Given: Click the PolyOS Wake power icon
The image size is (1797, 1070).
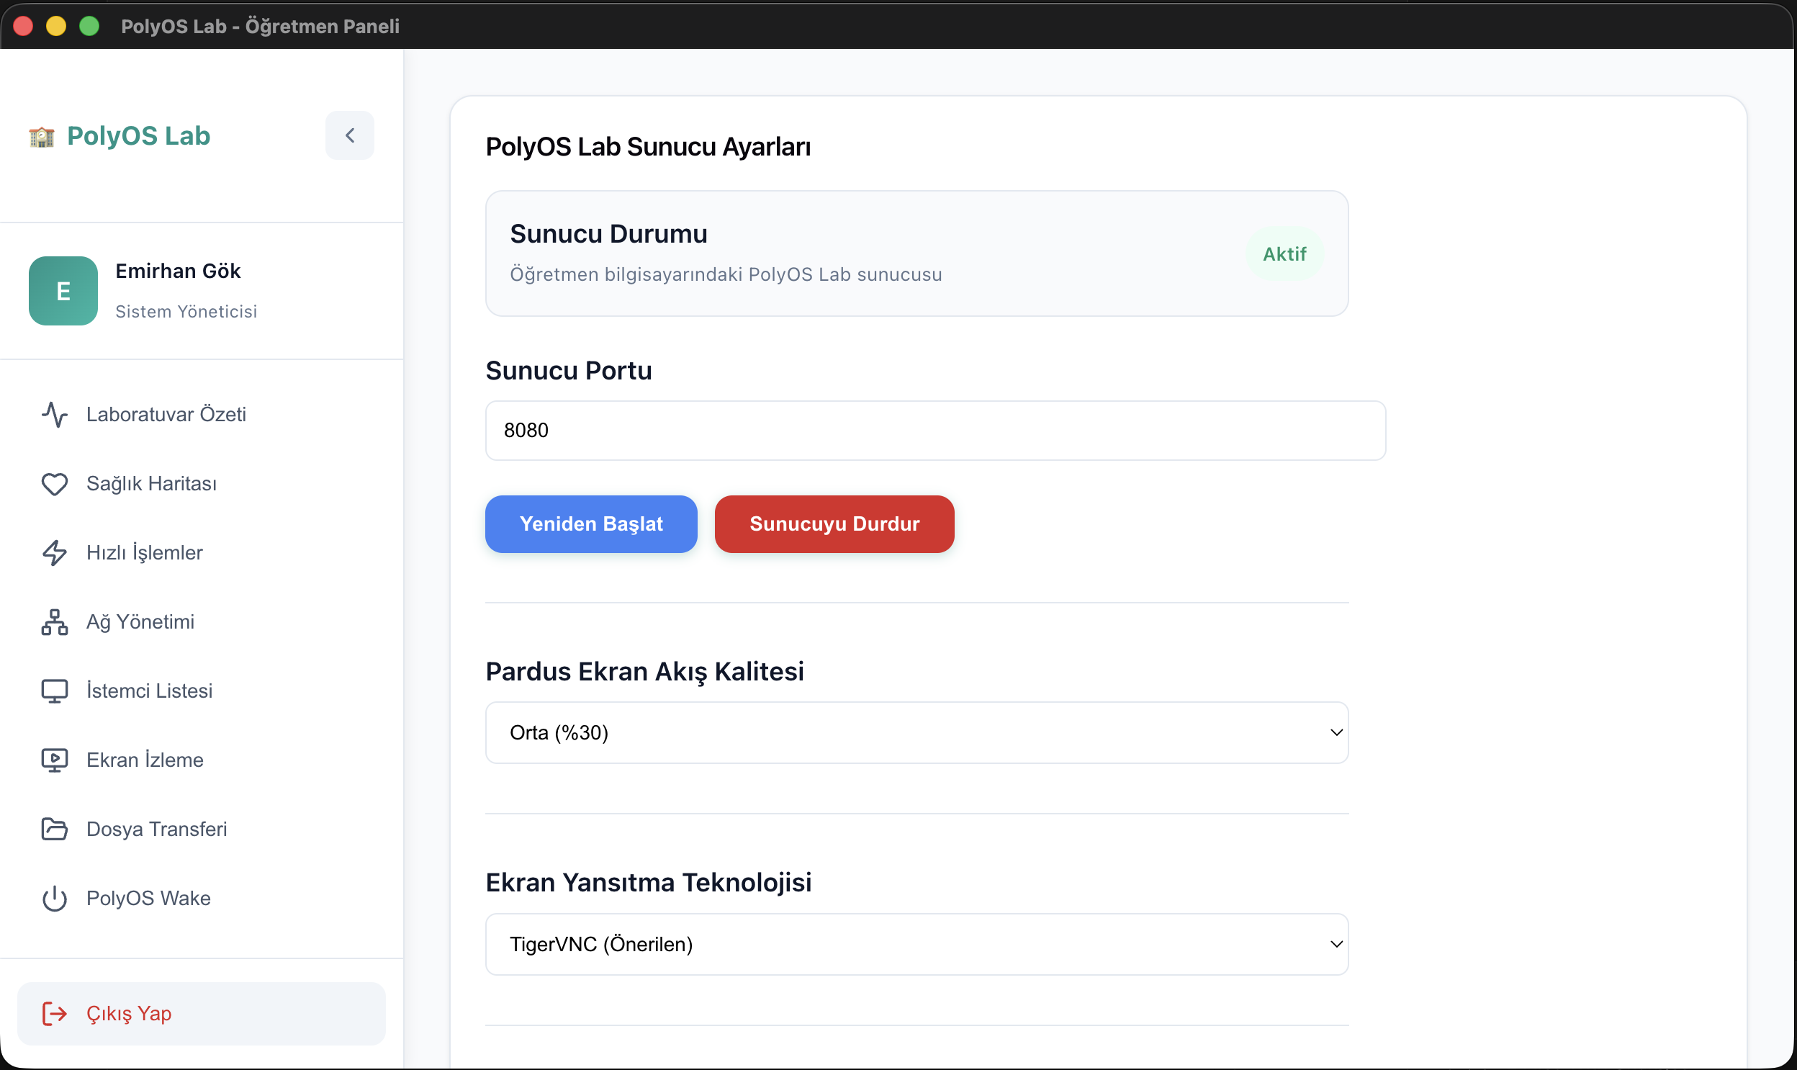Looking at the screenshot, I should (x=55, y=899).
